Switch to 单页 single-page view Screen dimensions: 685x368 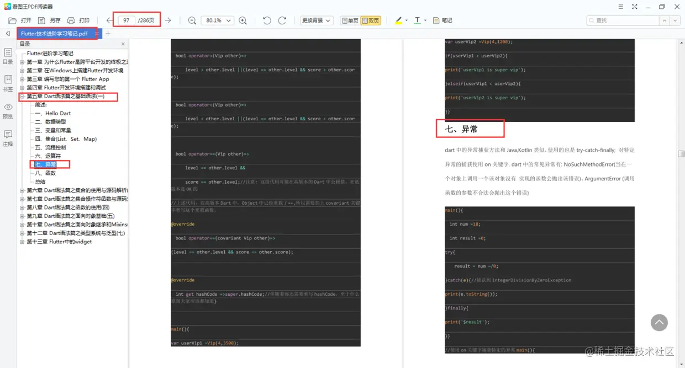pos(350,20)
